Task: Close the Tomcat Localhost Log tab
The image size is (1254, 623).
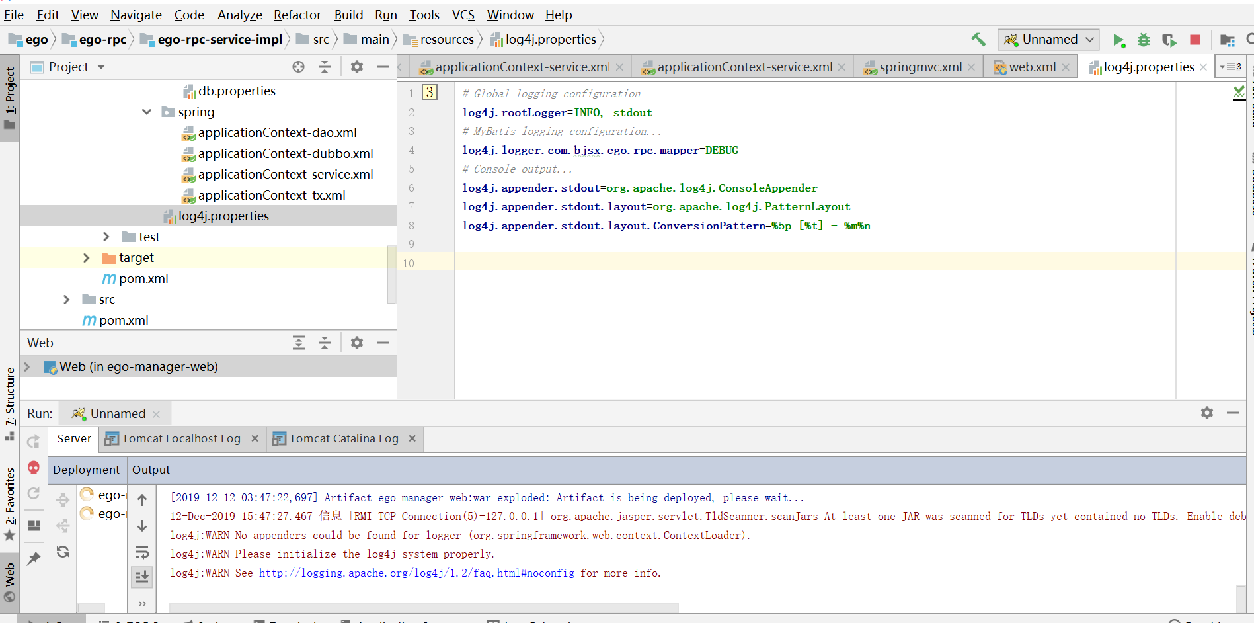Action: tap(255, 438)
